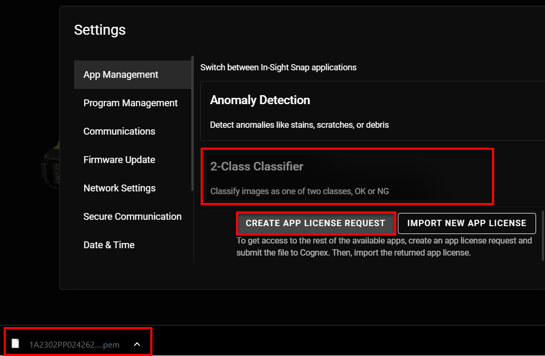Select Communications in the sidebar

coord(119,131)
